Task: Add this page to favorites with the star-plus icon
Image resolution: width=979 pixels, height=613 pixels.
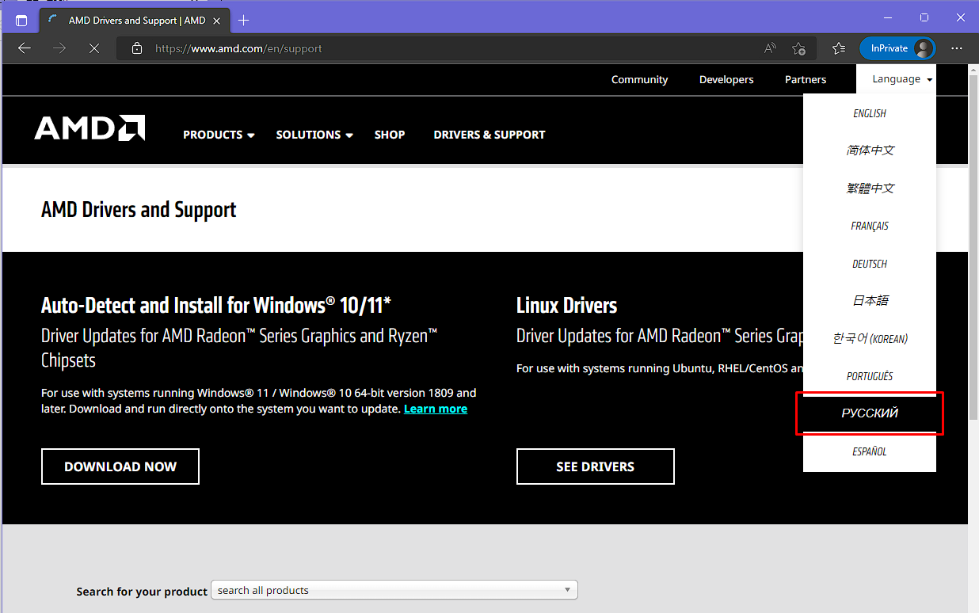Action: tap(798, 48)
